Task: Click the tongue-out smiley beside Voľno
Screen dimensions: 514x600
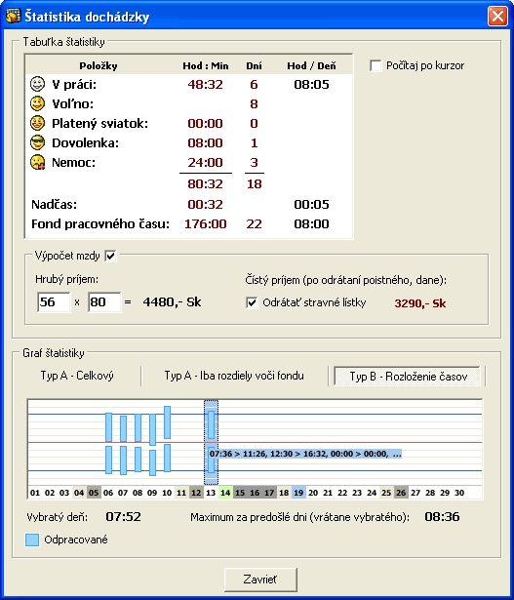Action: click(37, 103)
